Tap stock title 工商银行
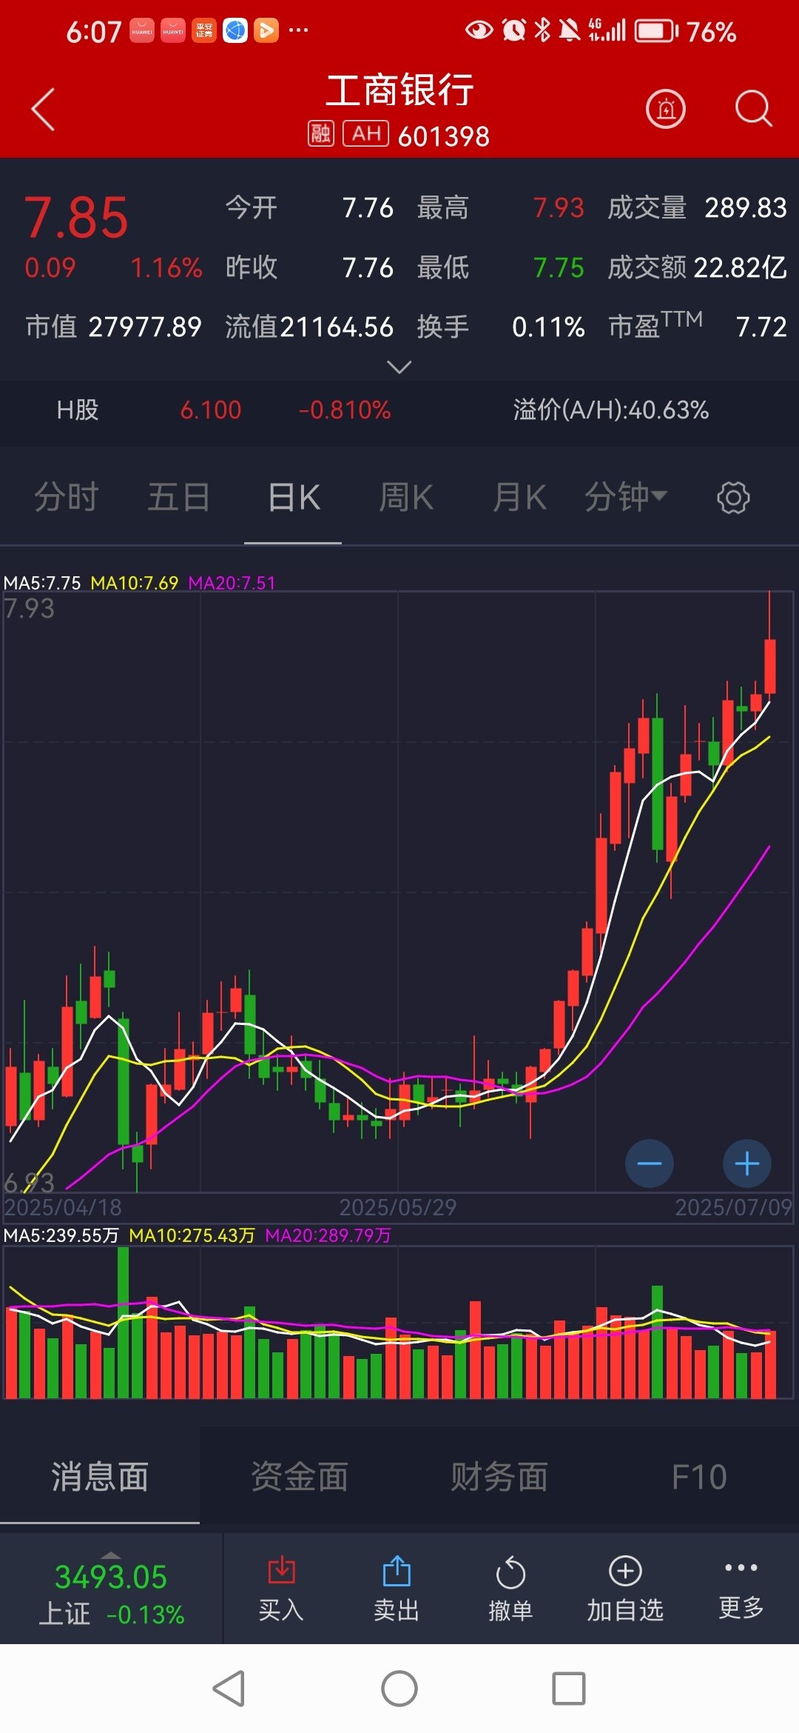799x1733 pixels. point(399,90)
